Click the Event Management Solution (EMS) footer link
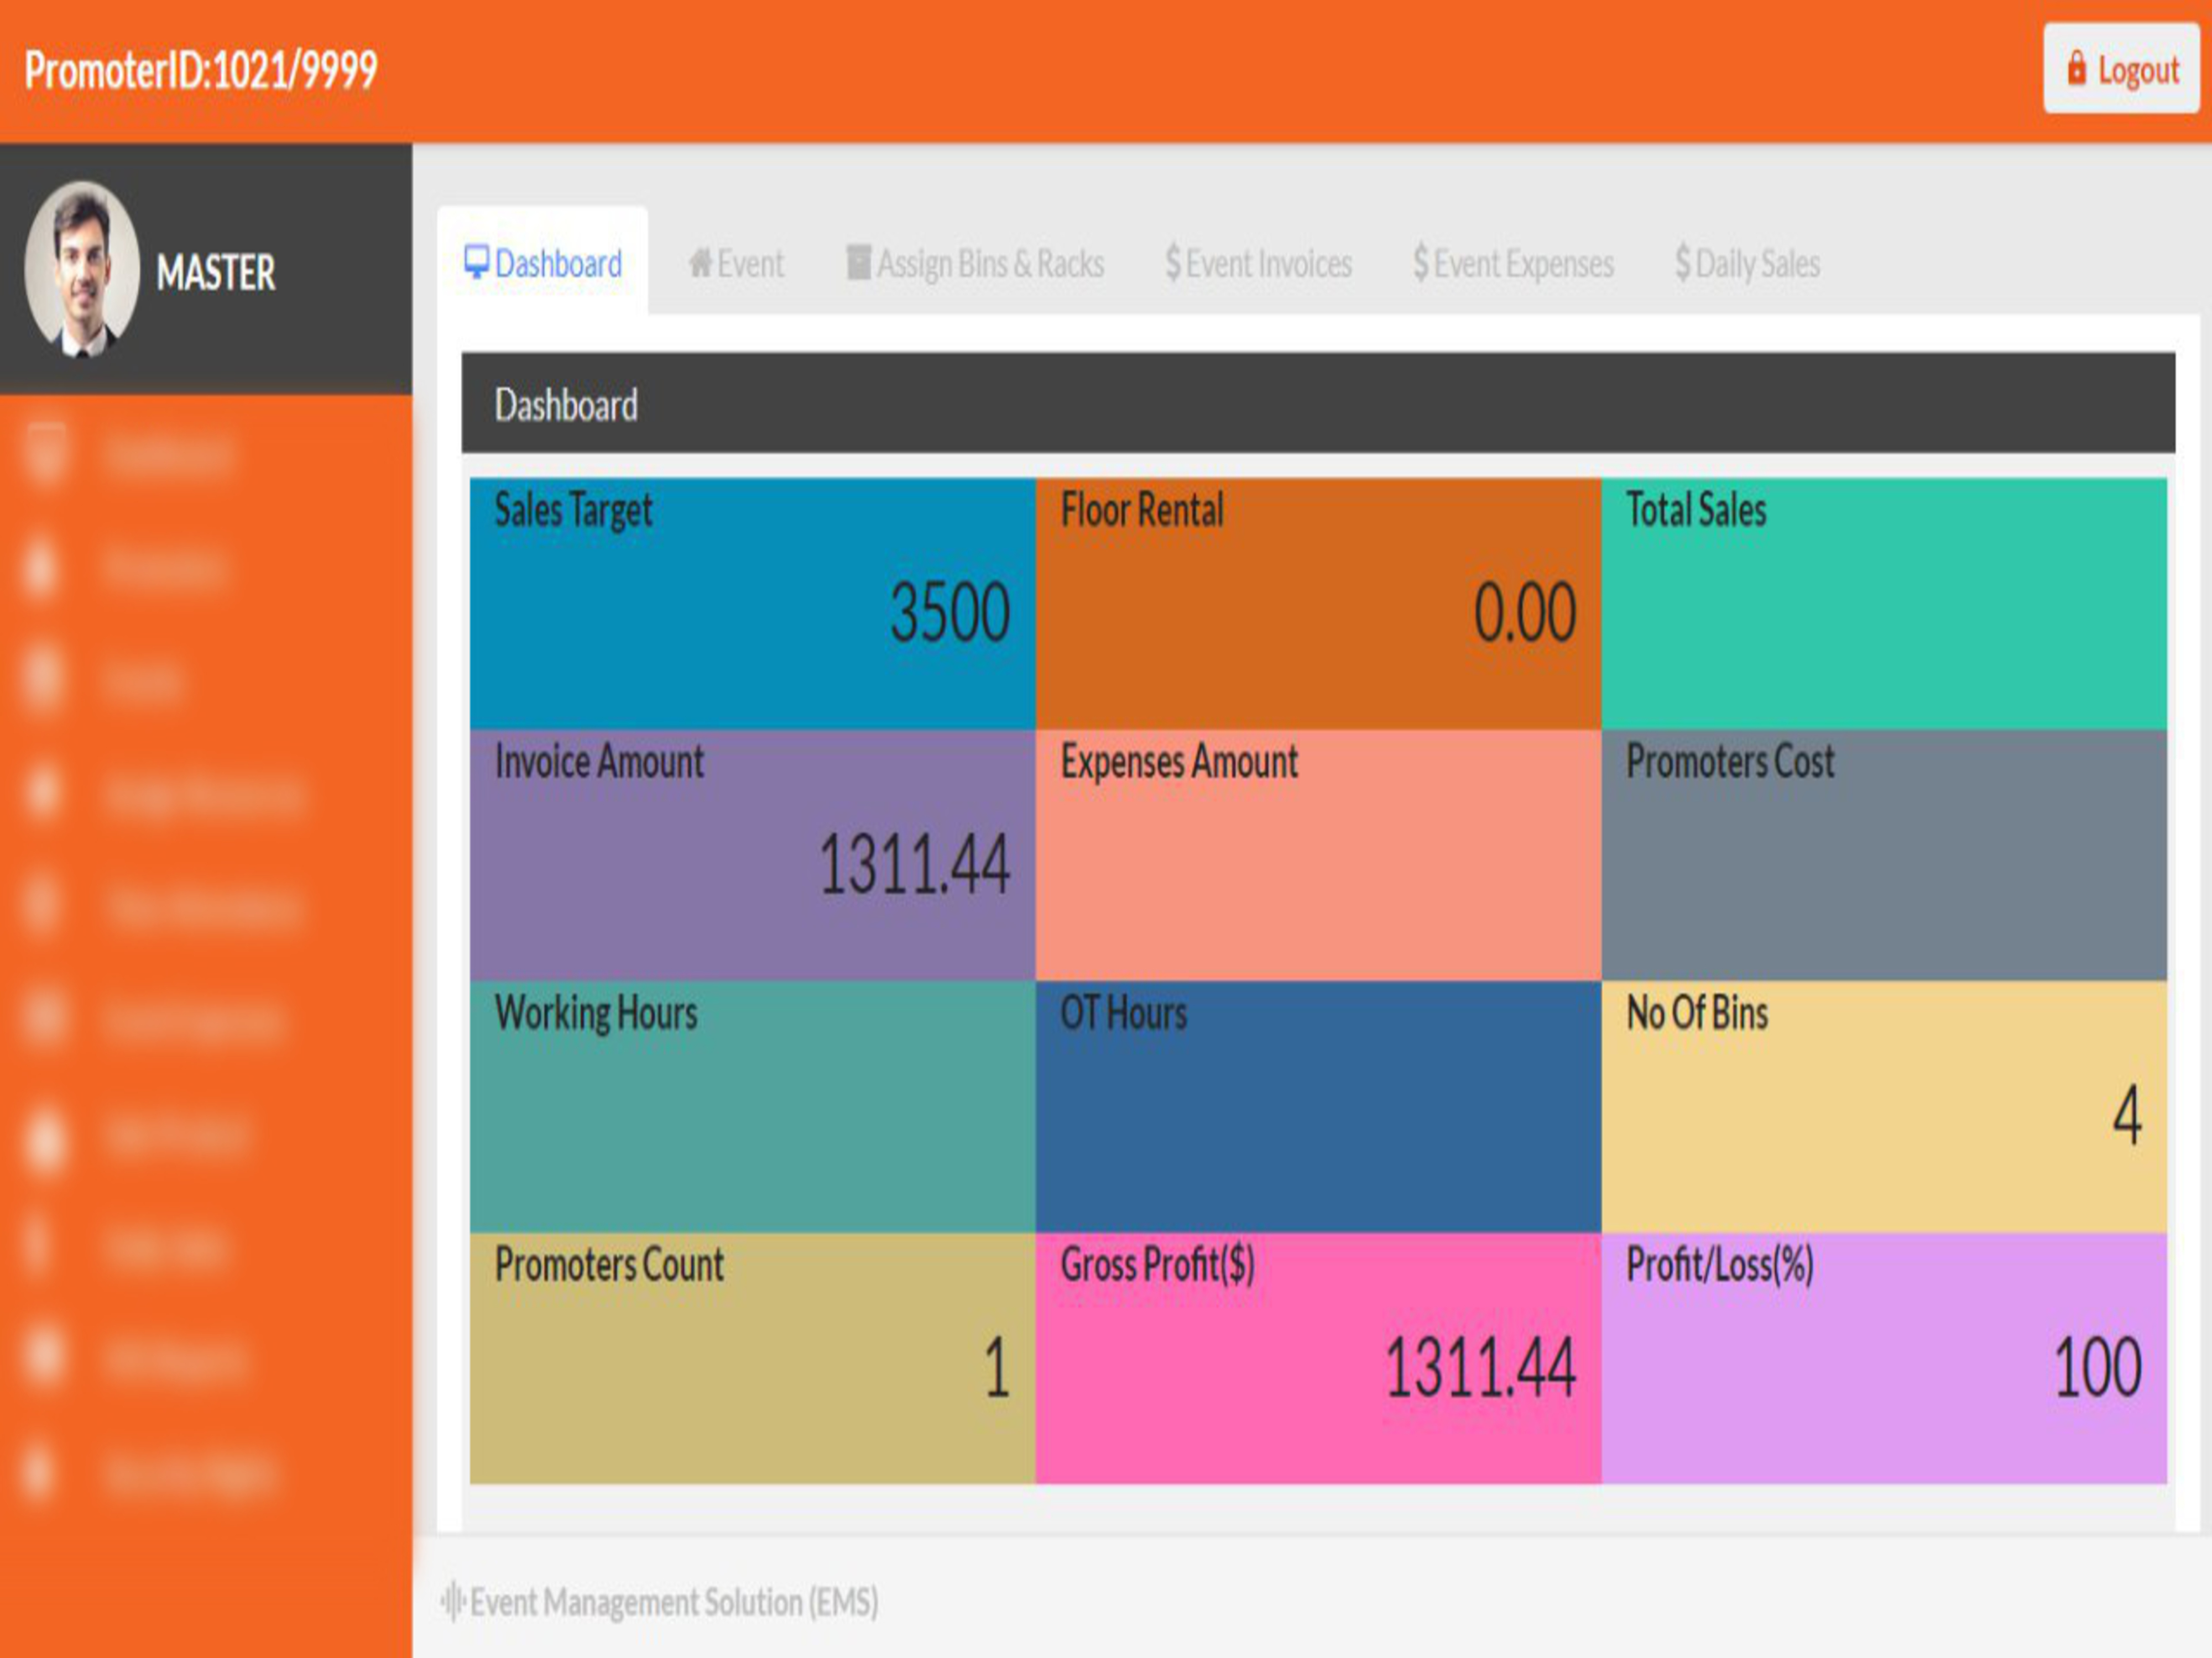The image size is (2212, 1658). click(673, 1602)
